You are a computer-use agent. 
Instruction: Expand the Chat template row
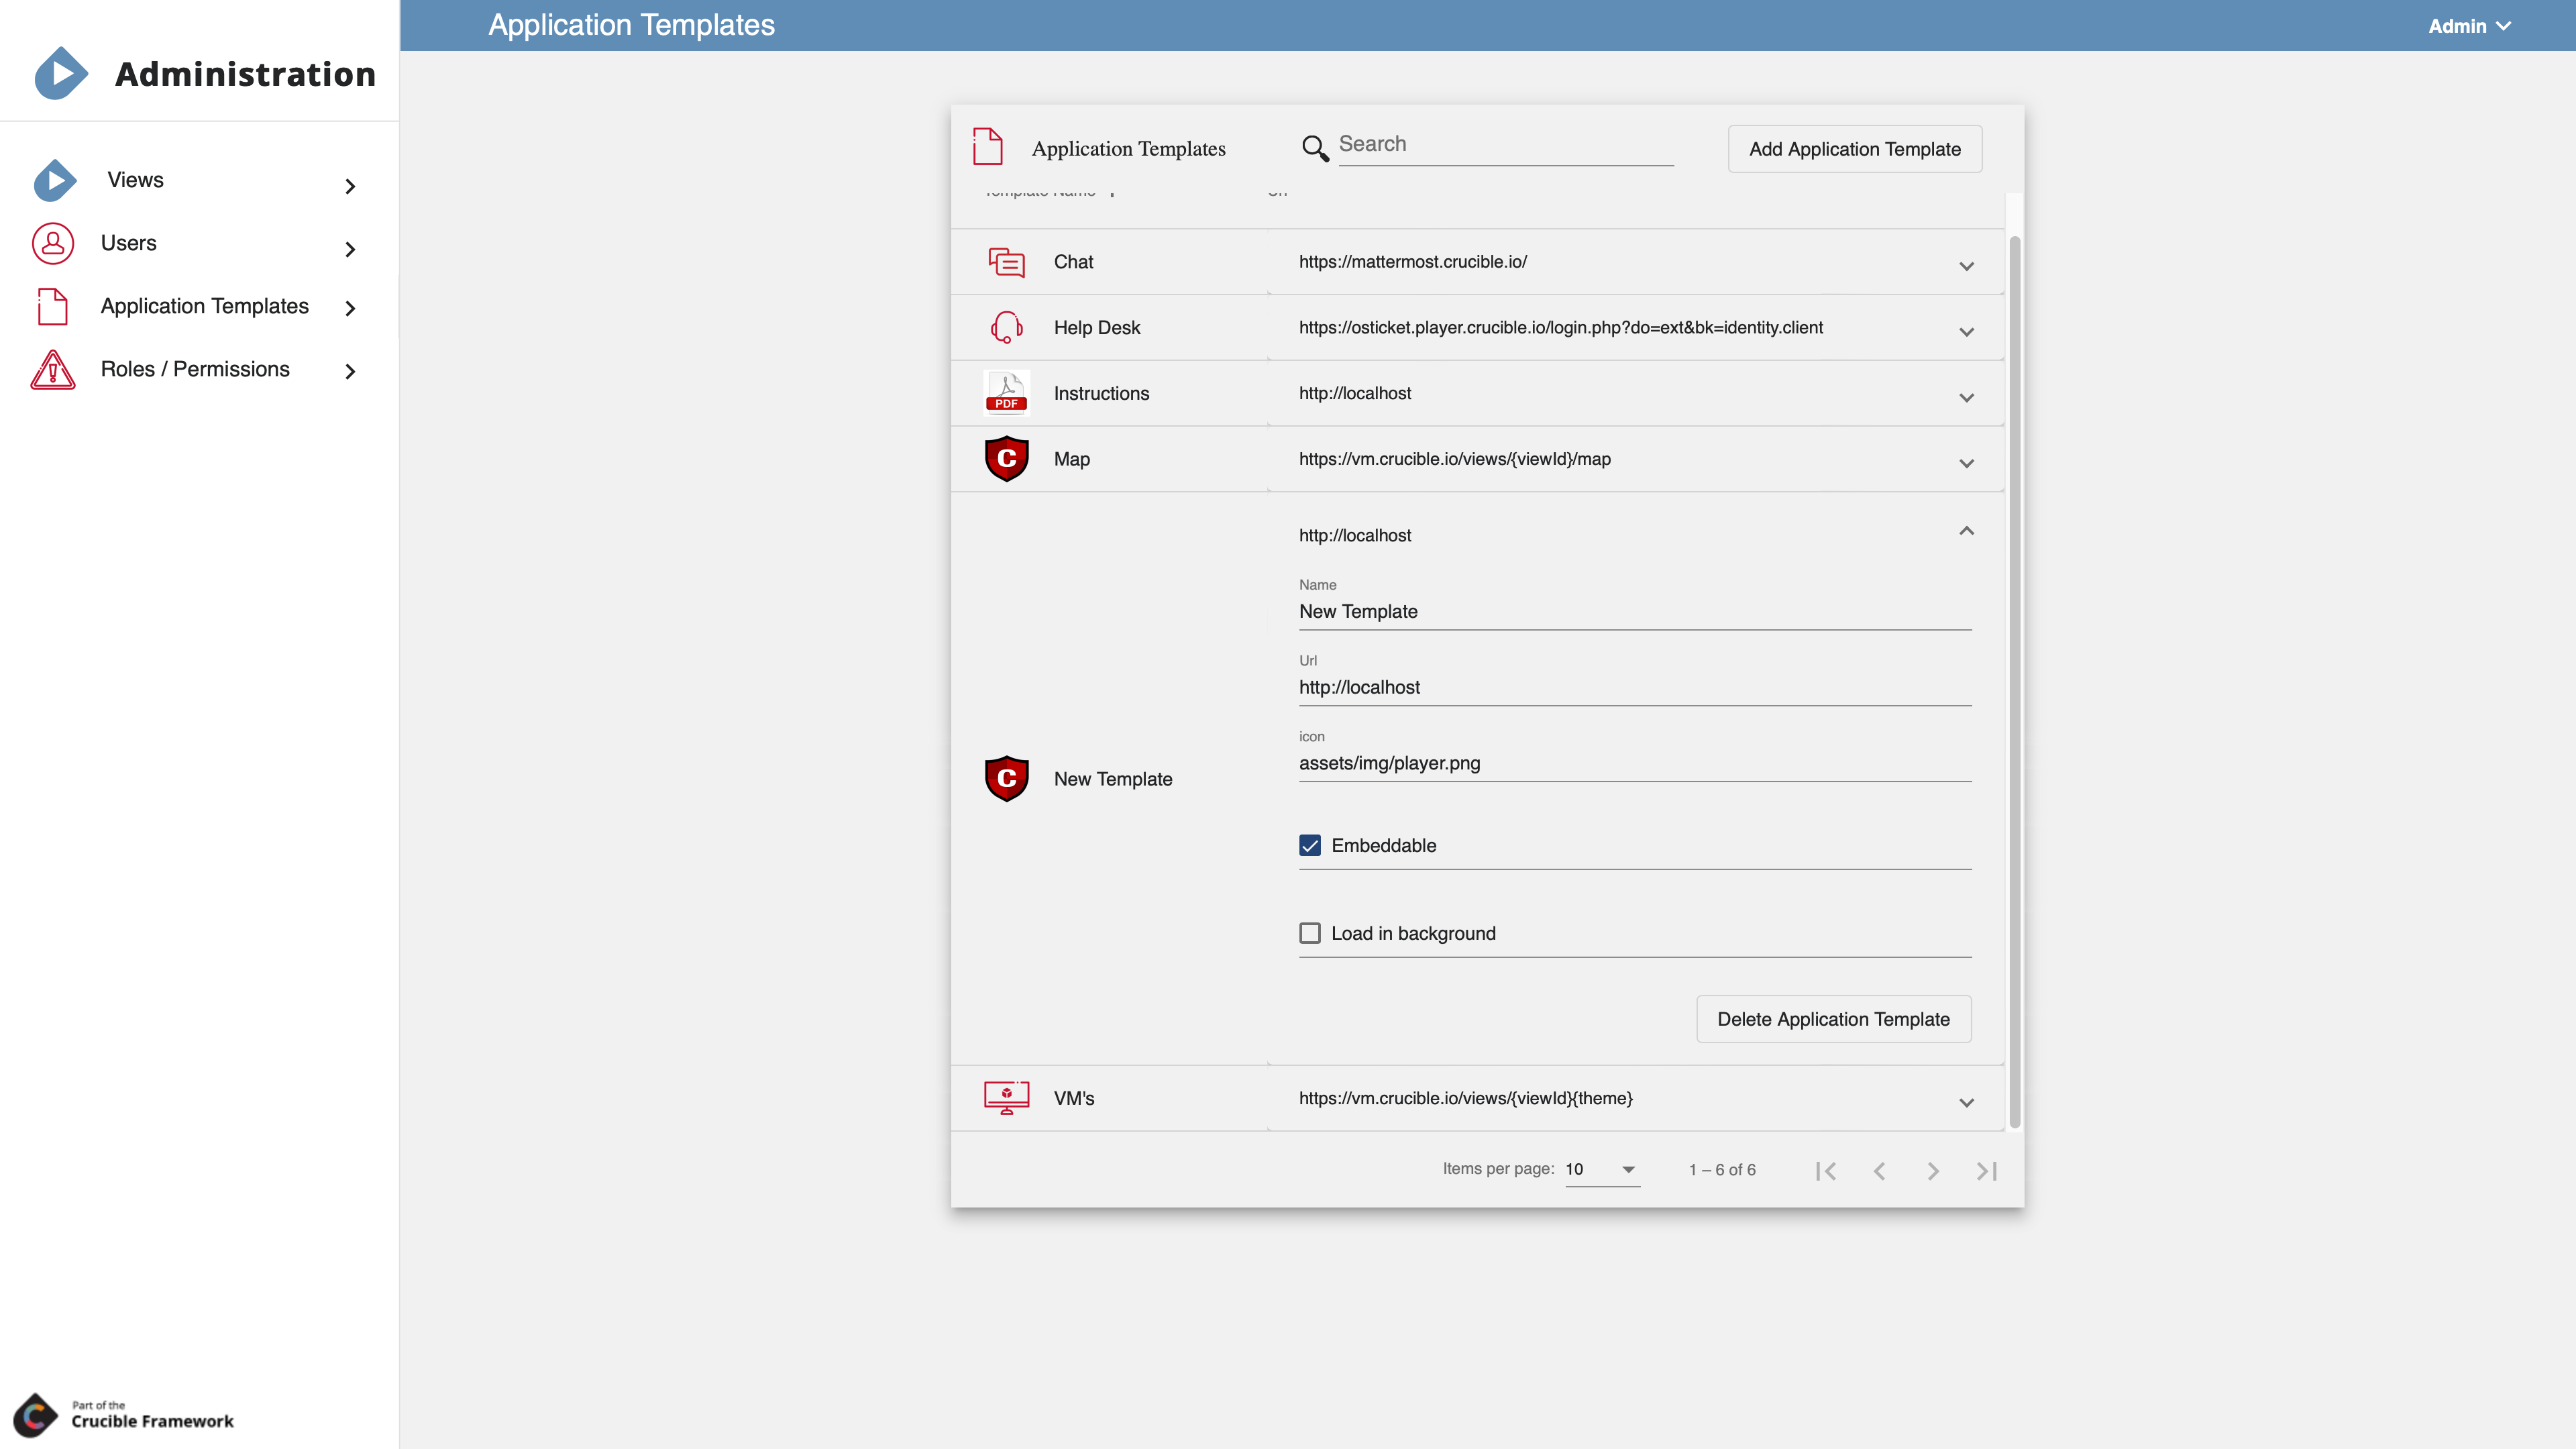pos(1966,266)
